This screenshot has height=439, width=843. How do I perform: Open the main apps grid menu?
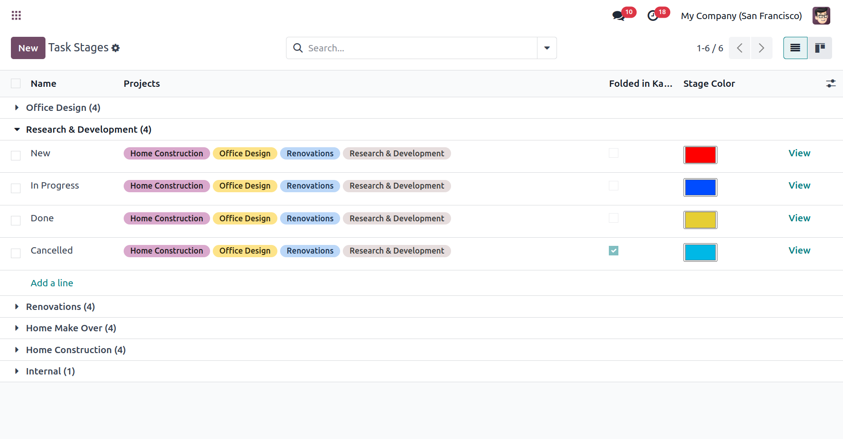point(16,15)
